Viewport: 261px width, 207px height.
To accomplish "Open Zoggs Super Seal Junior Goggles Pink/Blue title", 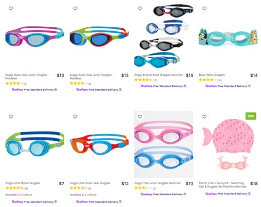I will 27,77.
